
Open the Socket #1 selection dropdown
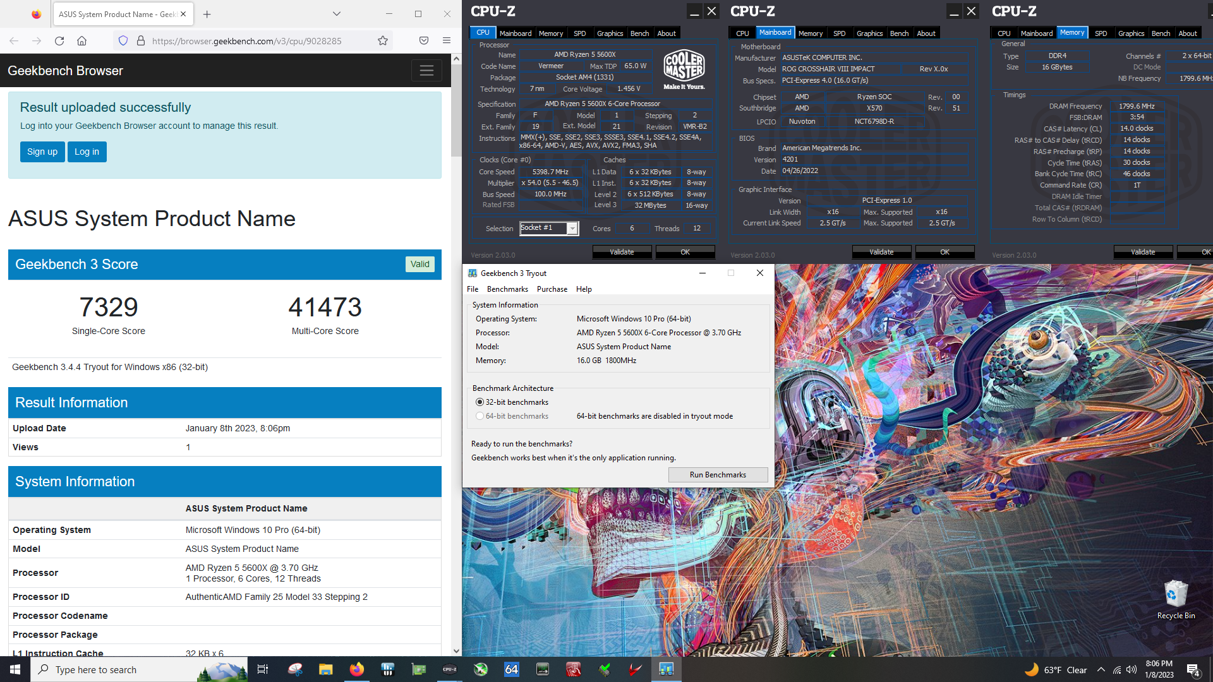[572, 229]
